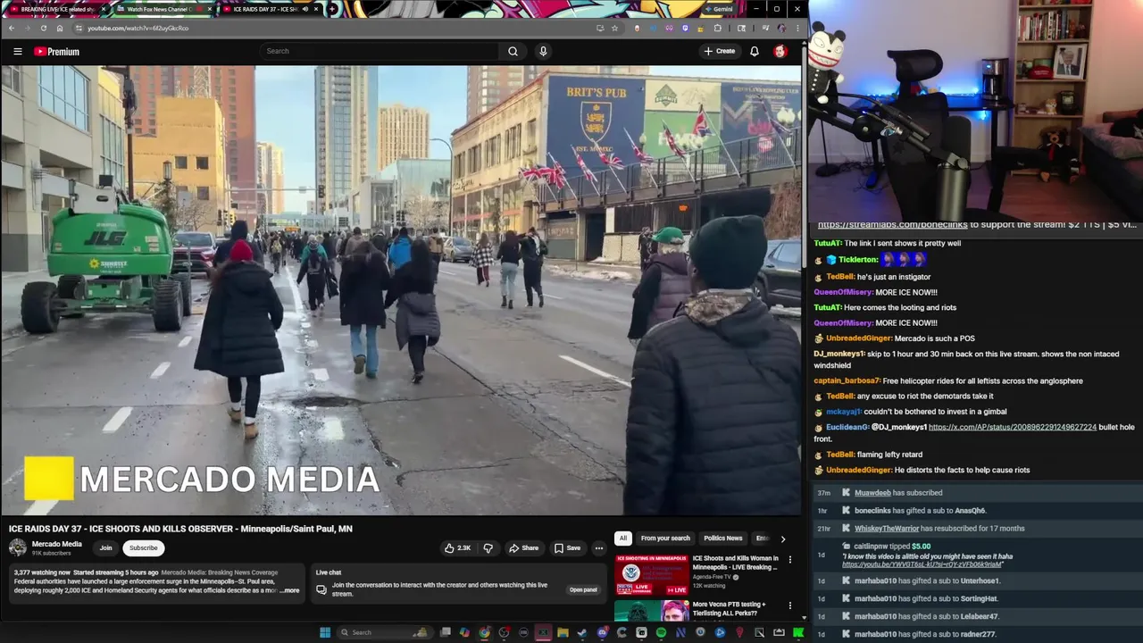Switch to the BREAKING LIVE ICE related tab
1143x643 pixels.
tap(56, 9)
